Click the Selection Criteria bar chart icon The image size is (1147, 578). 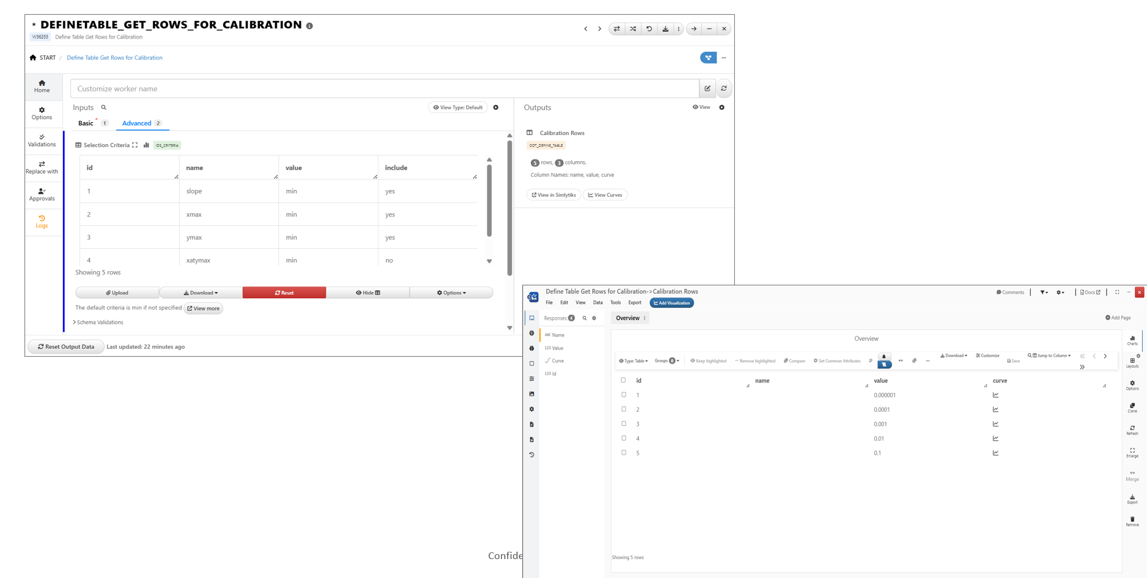[x=146, y=145]
